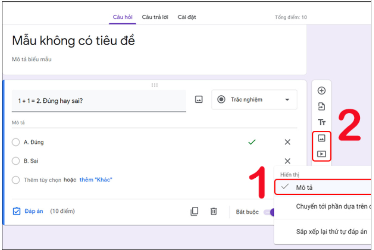Click Mô tả biểu mẫu description field
This screenshot has width=374, height=250.
32,59
